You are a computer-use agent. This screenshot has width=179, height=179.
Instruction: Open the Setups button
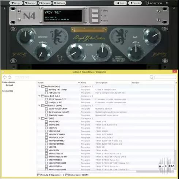click(x=45, y=3)
